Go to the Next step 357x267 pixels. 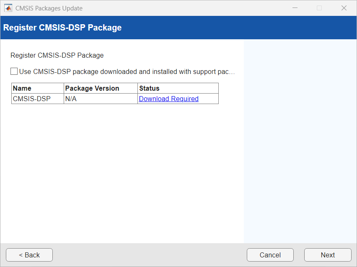point(328,255)
